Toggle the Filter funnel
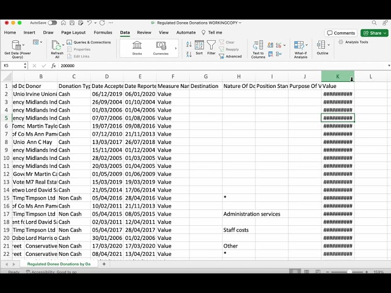Viewport: 391px width, 293px height. click(x=211, y=48)
